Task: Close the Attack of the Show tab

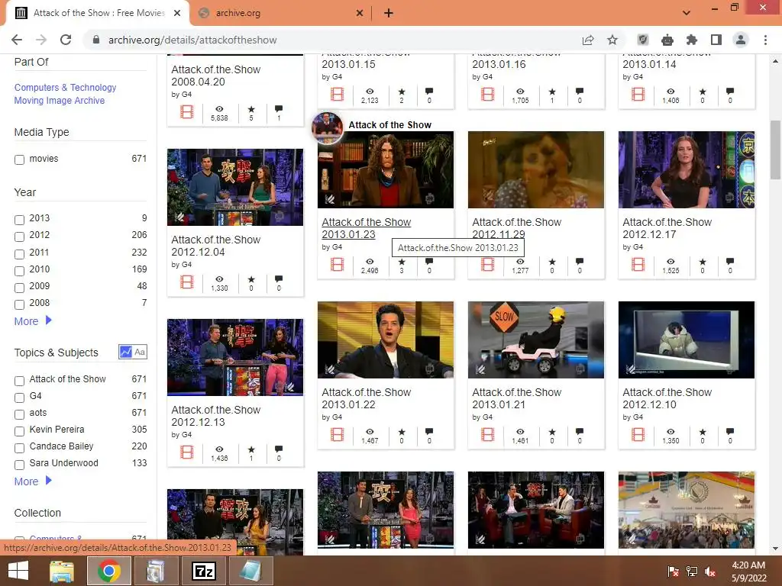Action: pyautogui.click(x=177, y=14)
